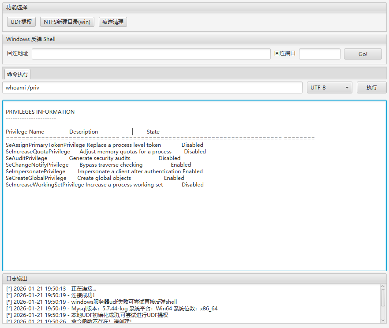Viewport: 389px width, 328px height.
Task: Click into the 回连端口 port field
Action: (x=319, y=54)
